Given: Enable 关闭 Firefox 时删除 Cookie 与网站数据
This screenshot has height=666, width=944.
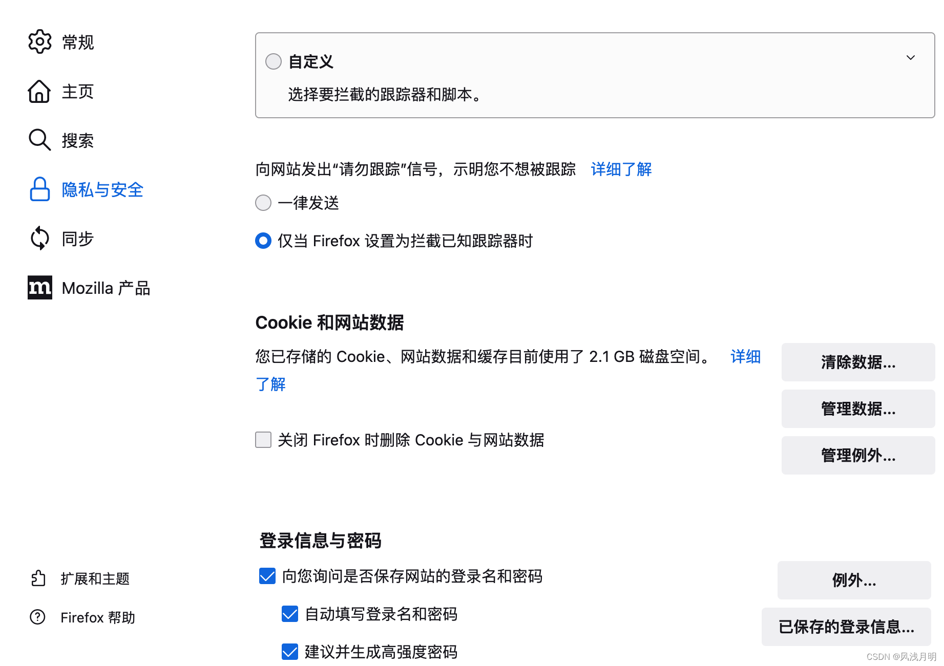Looking at the screenshot, I should (x=263, y=440).
